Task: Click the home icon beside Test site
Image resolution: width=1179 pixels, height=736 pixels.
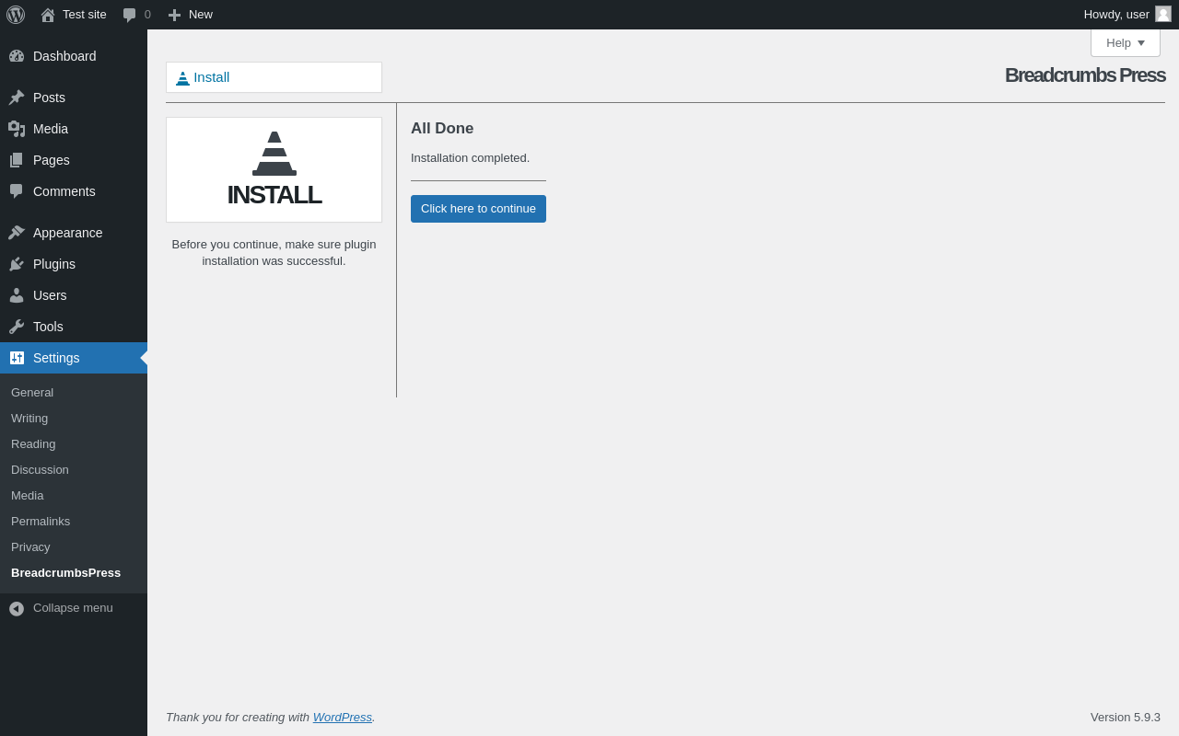Action: (48, 15)
